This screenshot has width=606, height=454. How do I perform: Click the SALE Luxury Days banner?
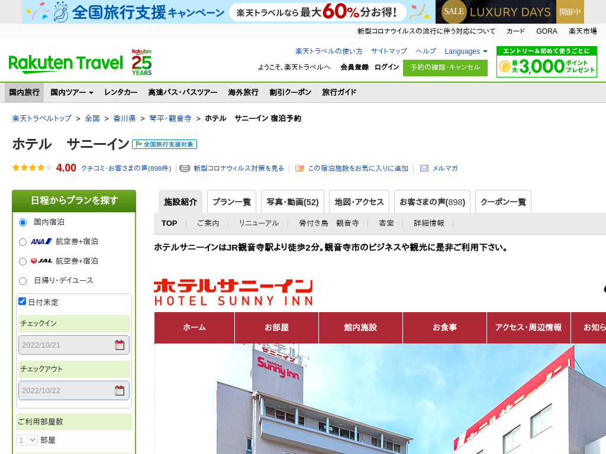point(510,12)
